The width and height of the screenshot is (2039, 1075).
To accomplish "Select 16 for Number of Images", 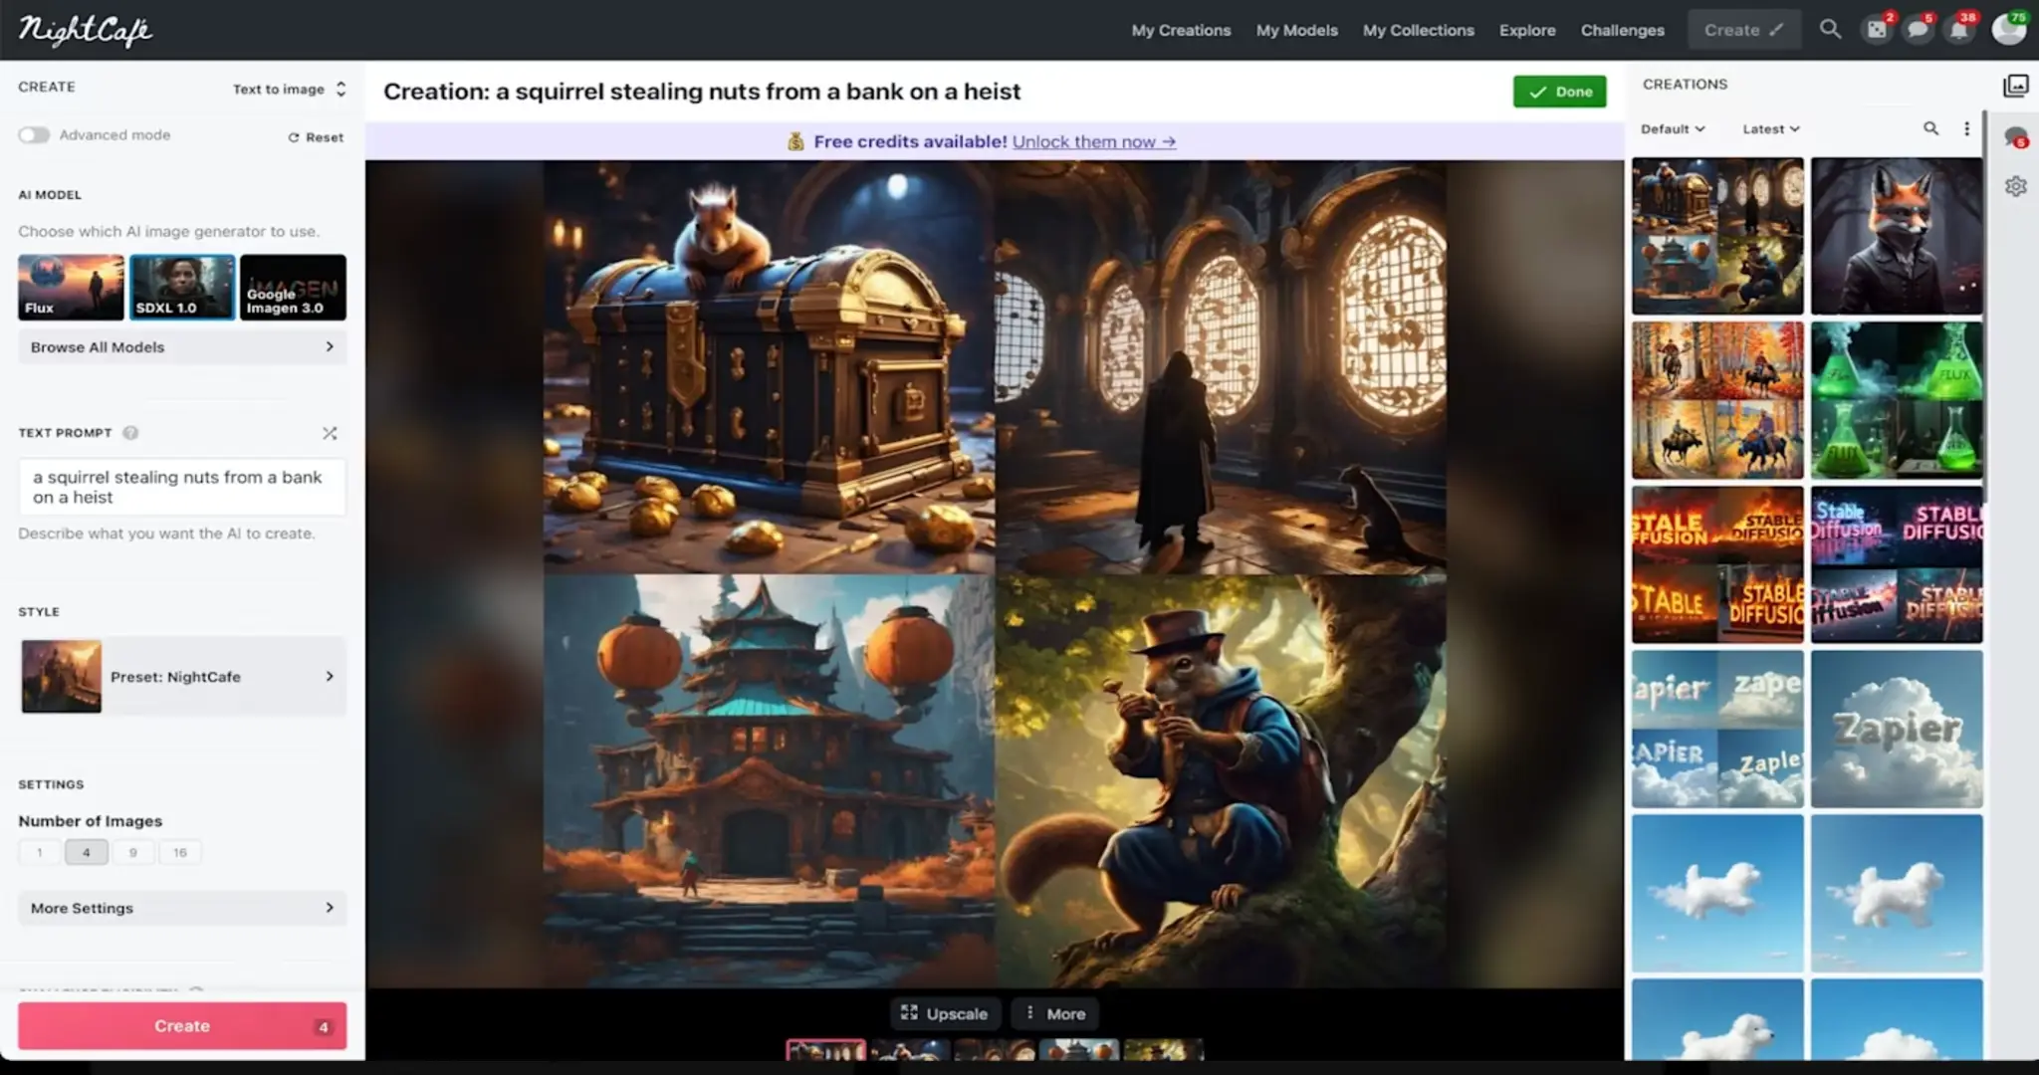I will point(179,852).
